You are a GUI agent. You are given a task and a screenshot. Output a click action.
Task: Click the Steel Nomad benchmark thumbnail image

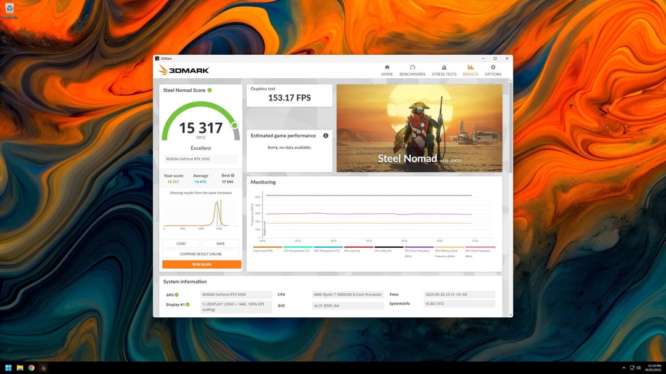click(x=419, y=128)
